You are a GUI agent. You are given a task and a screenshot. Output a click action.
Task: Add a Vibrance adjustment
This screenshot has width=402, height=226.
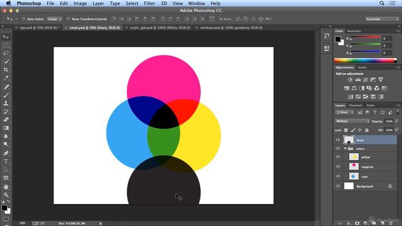click(381, 80)
